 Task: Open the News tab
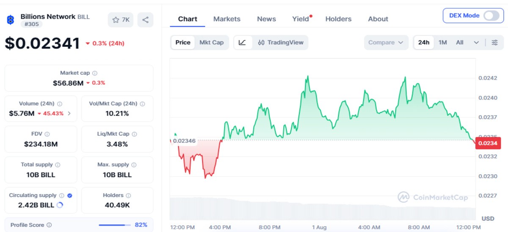(266, 19)
